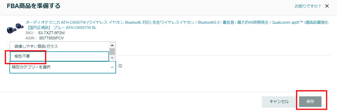The width and height of the screenshot is (337, 111).
Task: Collapse the dropdown using its chevron arrow
Action: coord(112,67)
